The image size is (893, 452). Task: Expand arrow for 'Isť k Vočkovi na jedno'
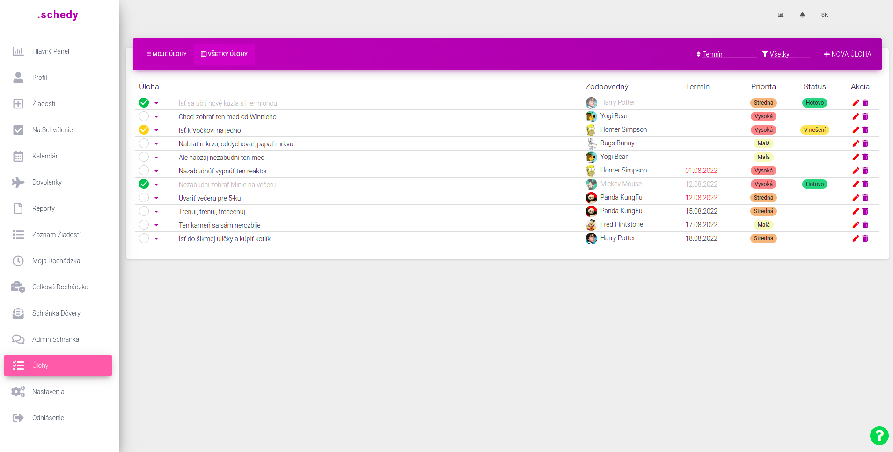[x=156, y=130]
